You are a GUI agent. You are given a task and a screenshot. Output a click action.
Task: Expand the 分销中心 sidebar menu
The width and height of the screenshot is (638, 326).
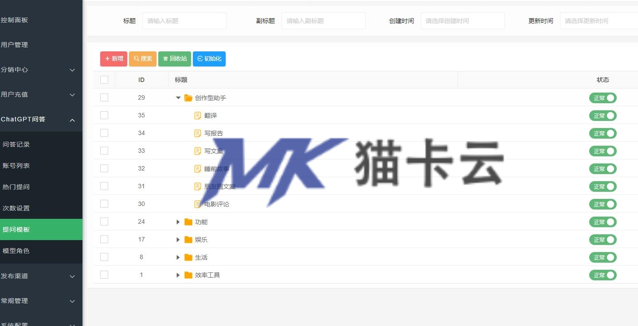41,70
